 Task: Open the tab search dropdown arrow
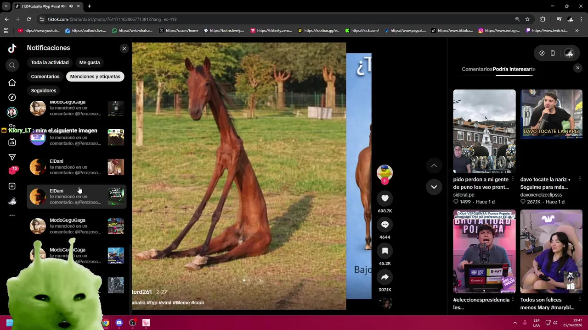point(6,6)
